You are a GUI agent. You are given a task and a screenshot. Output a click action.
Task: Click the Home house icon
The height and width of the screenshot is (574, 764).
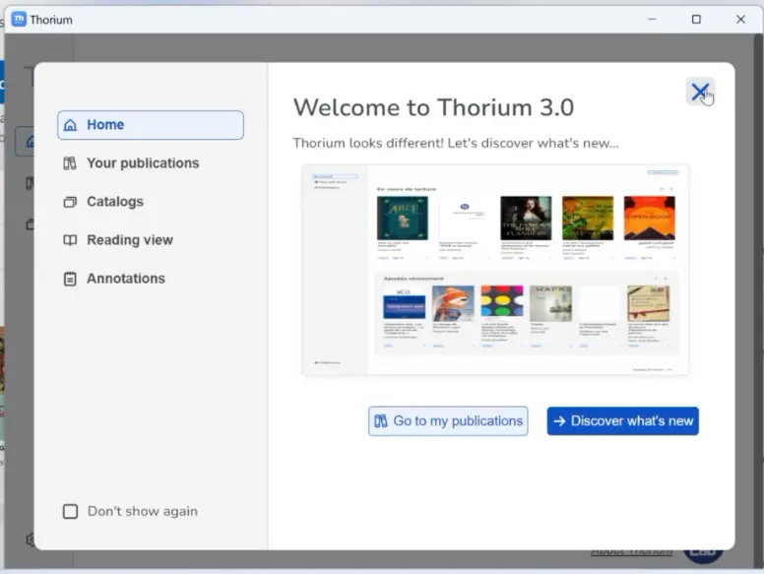coord(70,125)
